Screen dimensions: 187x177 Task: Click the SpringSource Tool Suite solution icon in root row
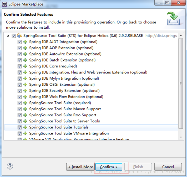click(19, 36)
